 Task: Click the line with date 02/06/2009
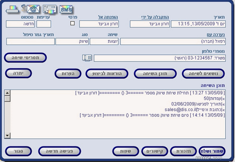(198, 104)
